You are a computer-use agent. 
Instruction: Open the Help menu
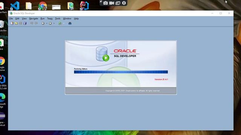76,18
